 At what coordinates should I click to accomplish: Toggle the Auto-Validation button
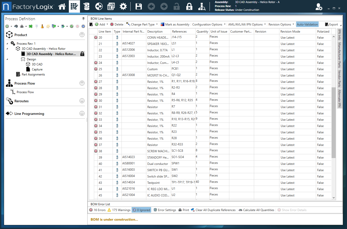coord(307,24)
